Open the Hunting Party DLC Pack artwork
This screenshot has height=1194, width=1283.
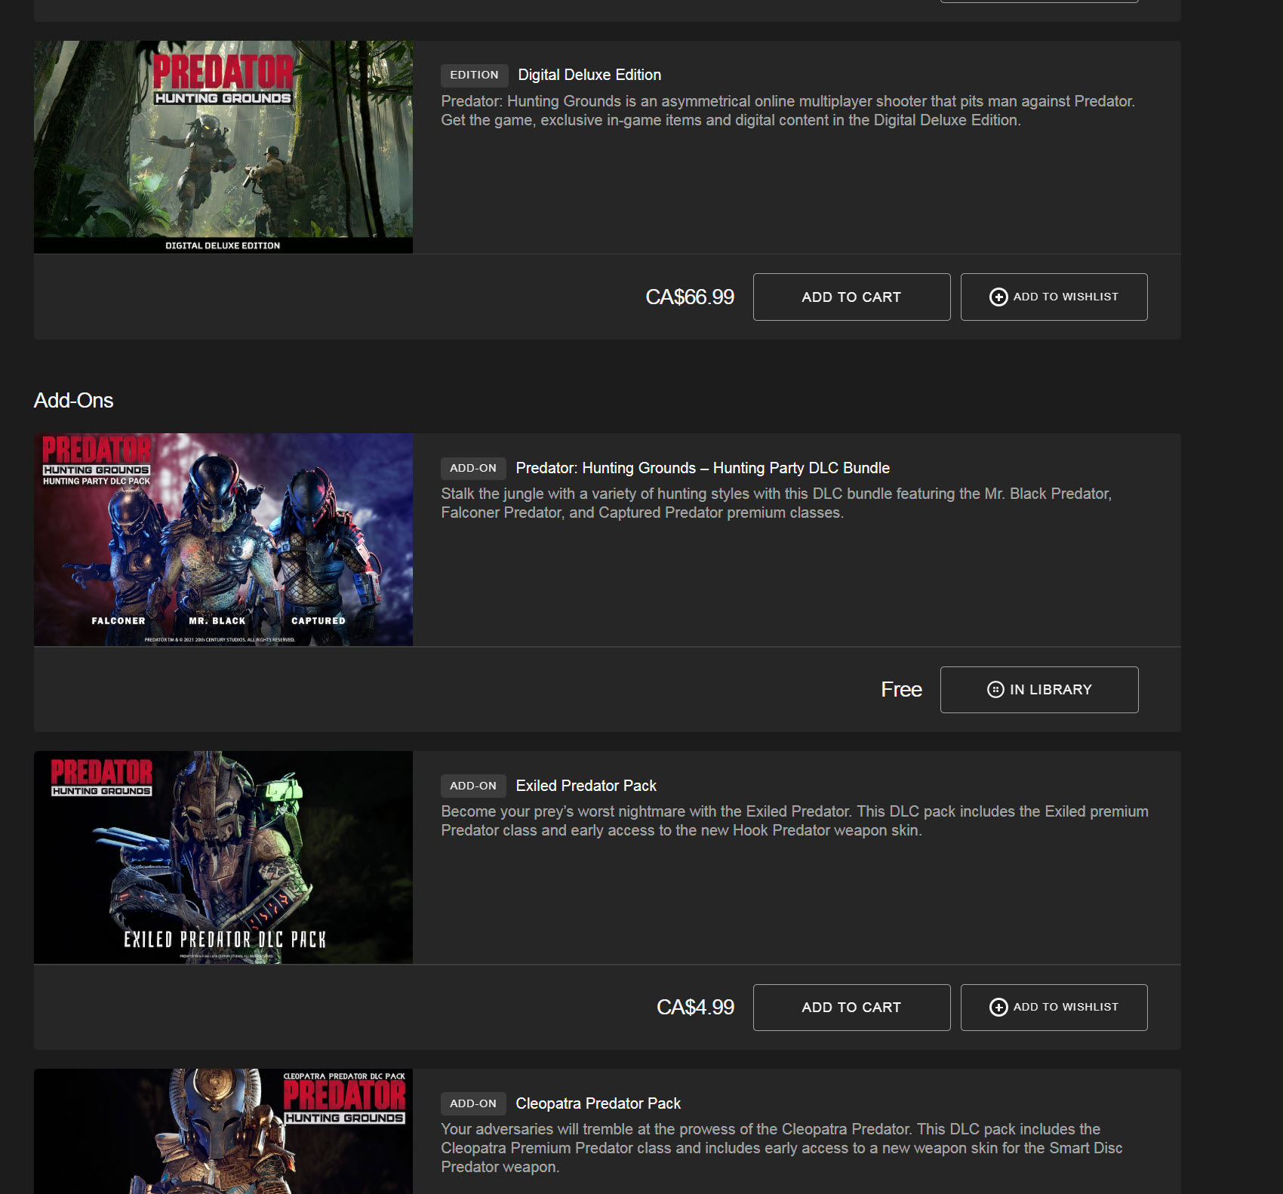tap(223, 540)
